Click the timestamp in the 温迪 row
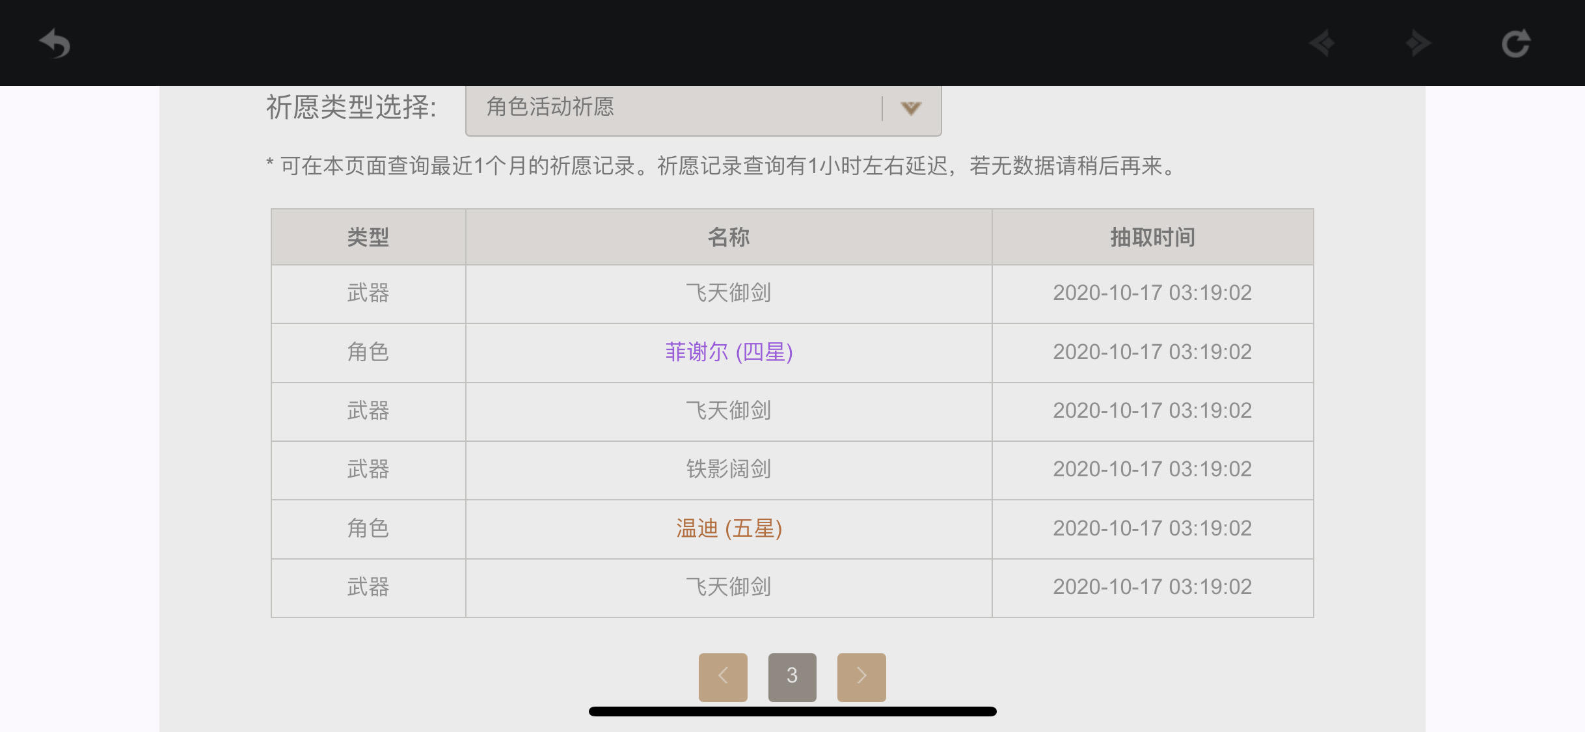1585x732 pixels. pyautogui.click(x=1152, y=528)
